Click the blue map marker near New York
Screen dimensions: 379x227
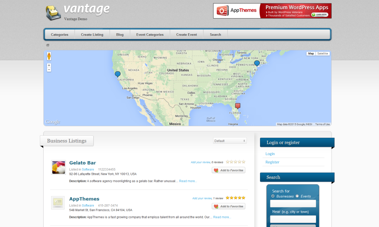[x=257, y=64]
